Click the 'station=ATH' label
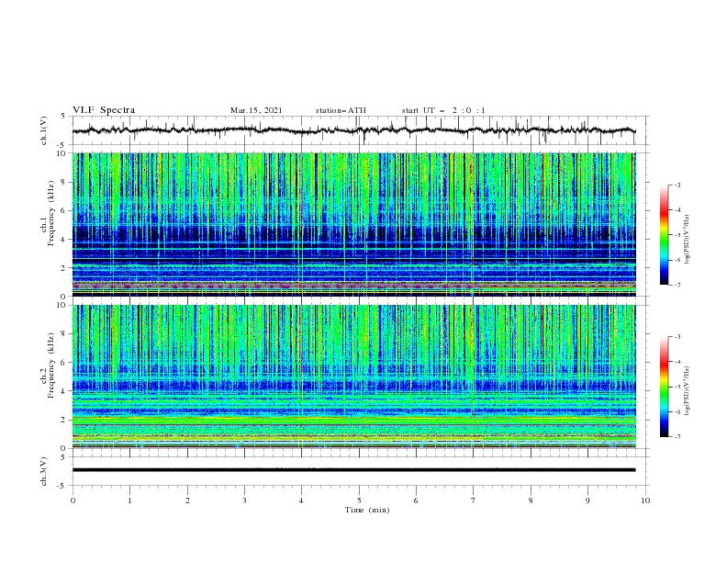 click(341, 110)
